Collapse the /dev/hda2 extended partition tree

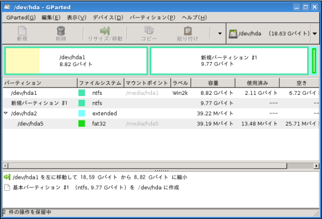(x=6, y=113)
